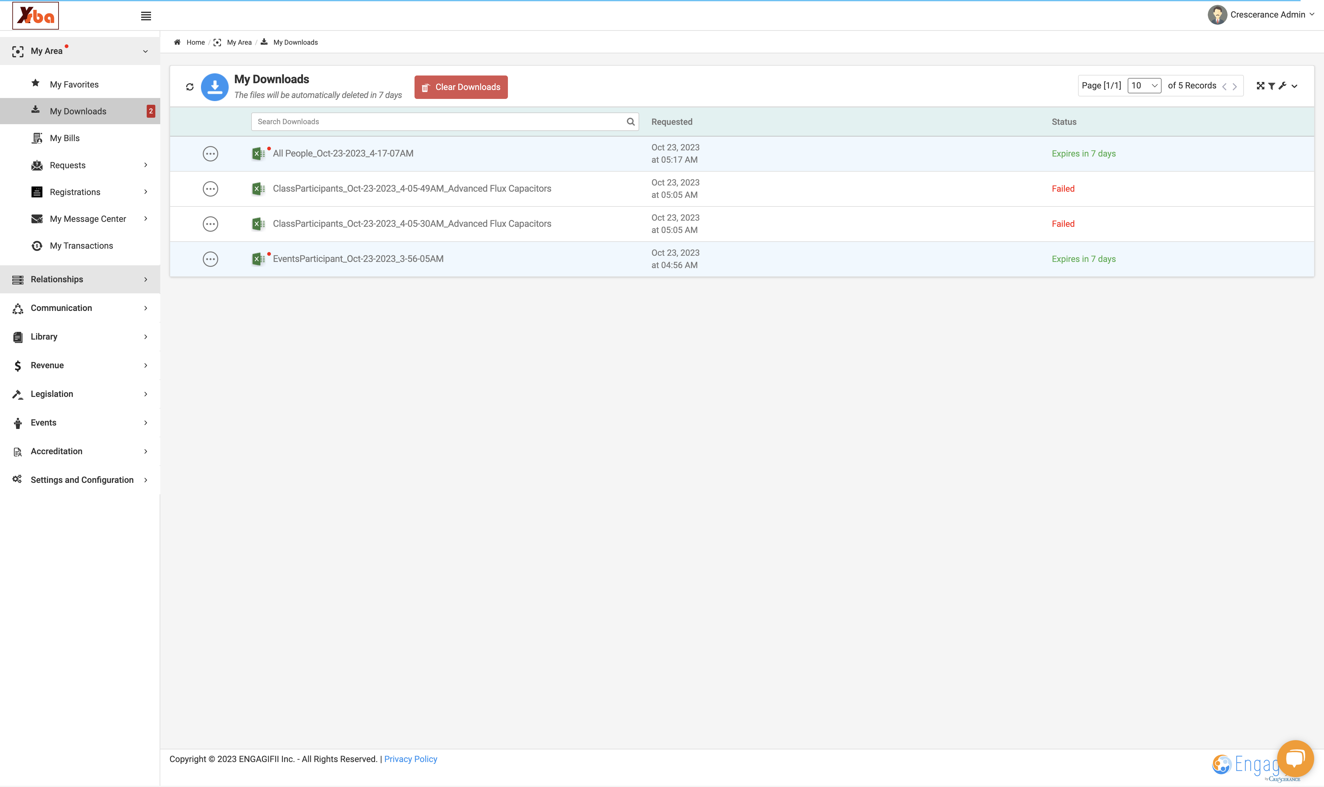Click the search magnifier icon

[x=631, y=121]
